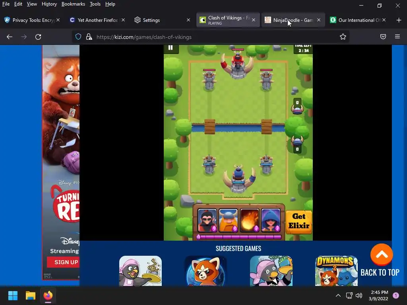Click the Sign Up button in Disney ad
This screenshot has width=407, height=305.
tap(64, 262)
